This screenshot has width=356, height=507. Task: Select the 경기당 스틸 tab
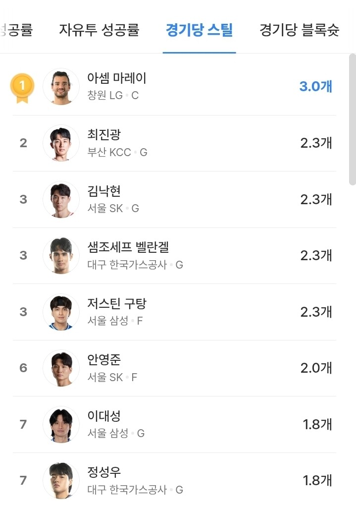tap(199, 30)
